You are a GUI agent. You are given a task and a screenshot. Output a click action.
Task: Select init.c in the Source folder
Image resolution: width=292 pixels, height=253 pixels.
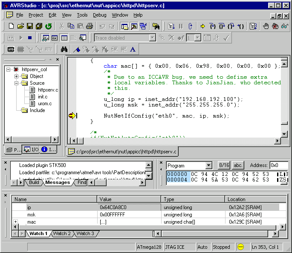(x=43, y=97)
